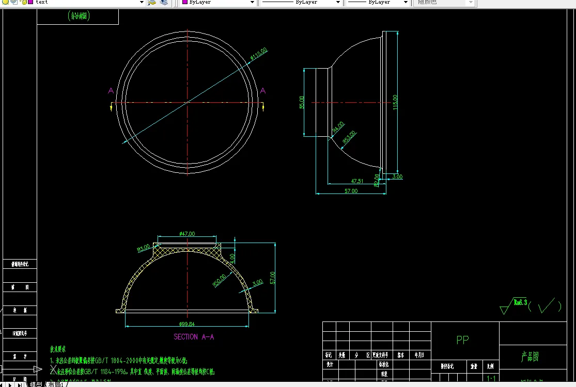The width and height of the screenshot is (576, 387).
Task: Click the magenta layer color swatch
Action: tap(30, 2)
